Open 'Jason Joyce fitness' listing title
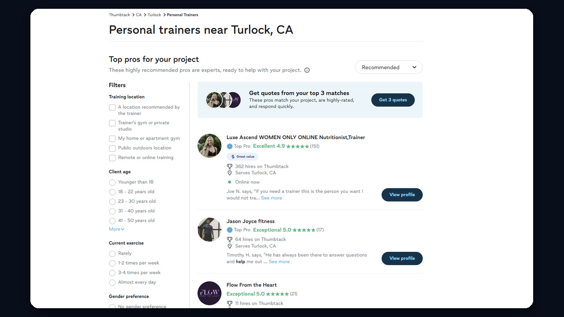This screenshot has height=317, width=564. click(x=251, y=221)
